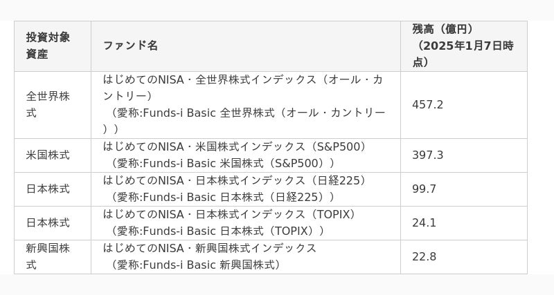Click the balance value 24.1
The image size is (554, 295).
[424, 222]
